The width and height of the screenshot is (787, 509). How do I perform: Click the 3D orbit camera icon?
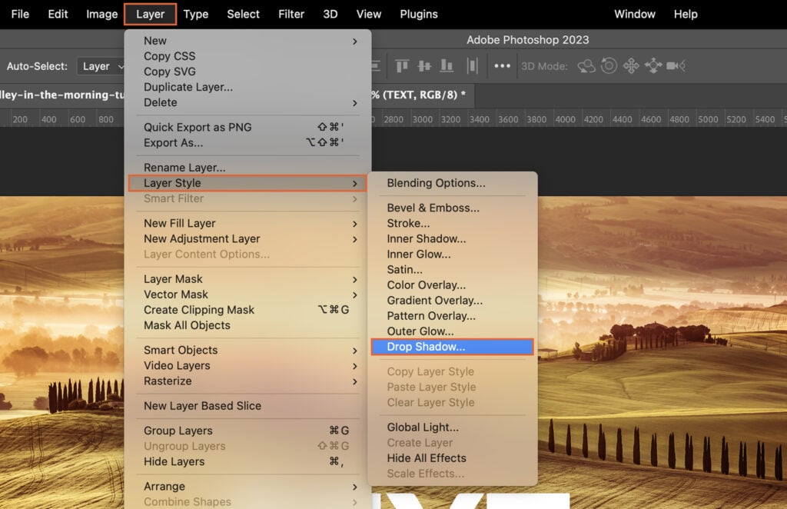pos(586,67)
